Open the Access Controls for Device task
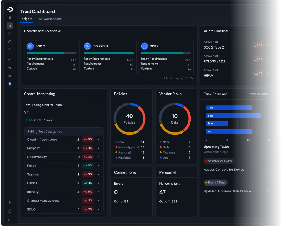The width and height of the screenshot is (281, 226). [x=236, y=170]
